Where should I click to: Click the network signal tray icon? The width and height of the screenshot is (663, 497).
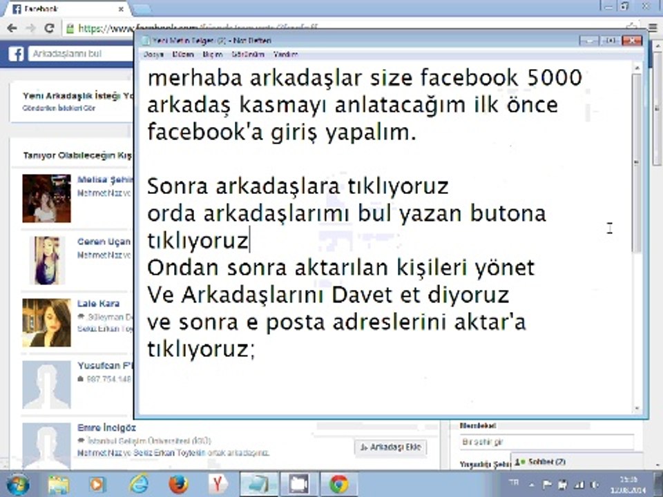pyautogui.click(x=579, y=485)
